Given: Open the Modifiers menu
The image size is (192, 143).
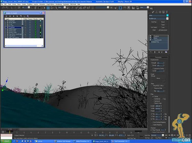Looking at the screenshot, I should click(30, 4).
